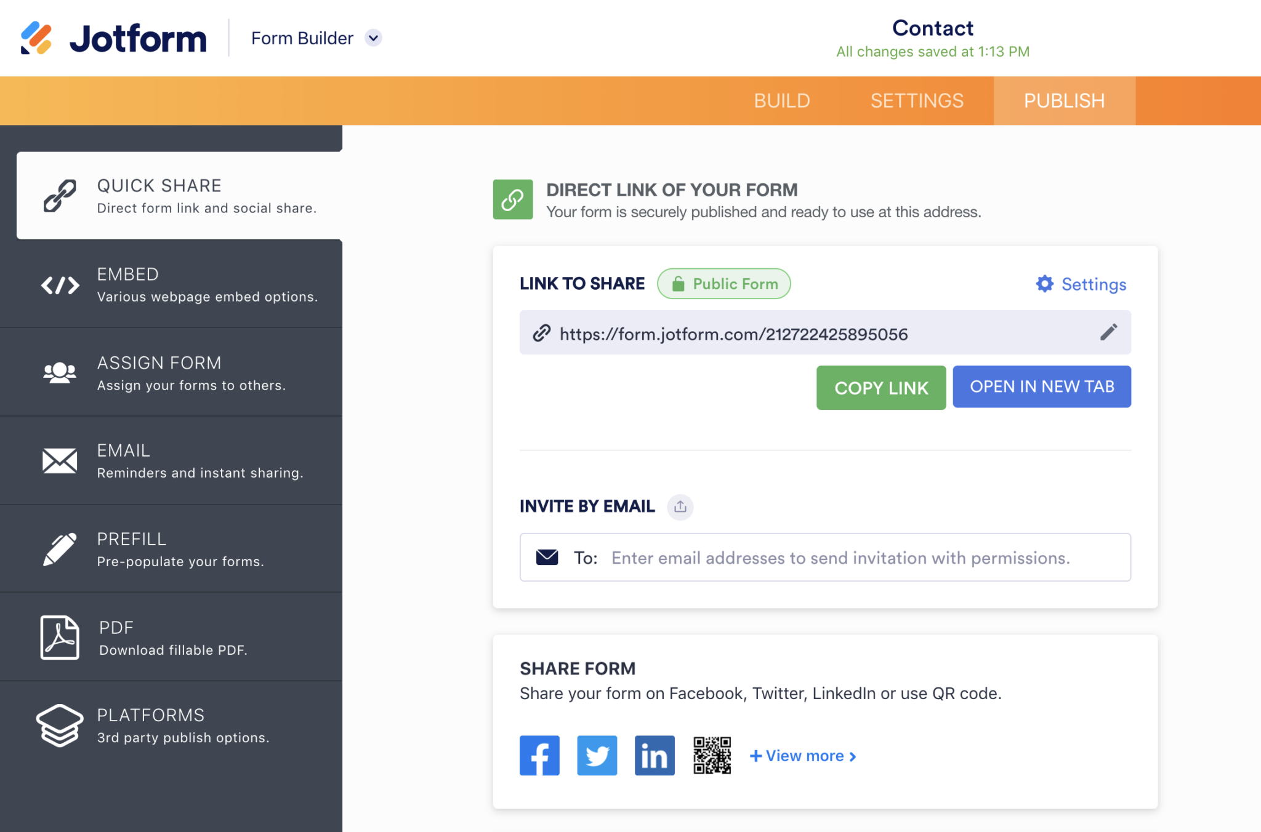The width and height of the screenshot is (1261, 832).
Task: Click the Copy Link button
Action: tap(880, 387)
